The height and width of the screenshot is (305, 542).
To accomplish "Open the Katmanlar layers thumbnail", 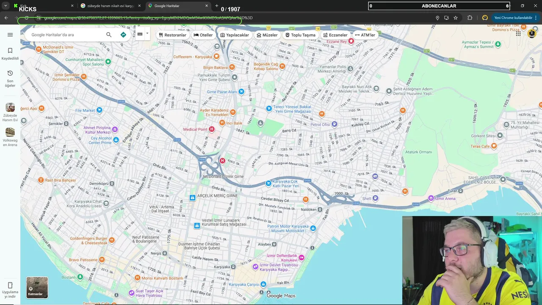I will coord(37,288).
